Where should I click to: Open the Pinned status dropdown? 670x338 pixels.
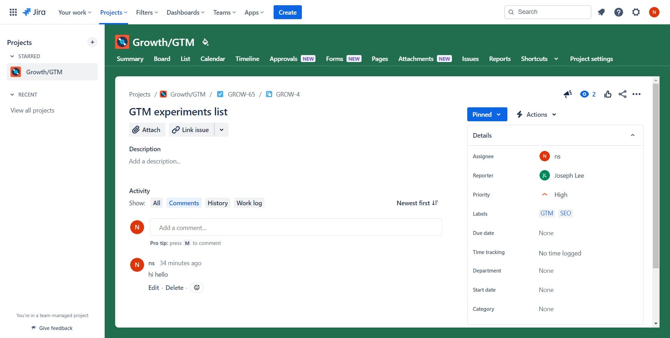point(487,114)
